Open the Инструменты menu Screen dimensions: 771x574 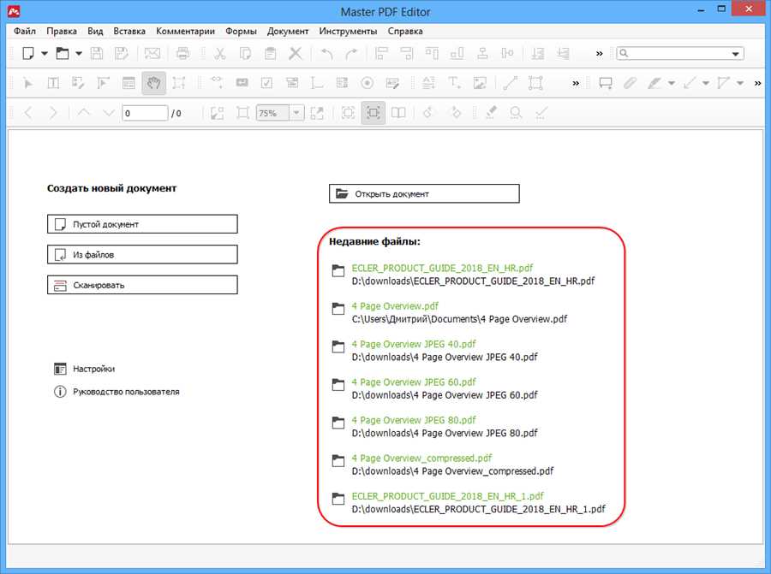[x=348, y=31]
